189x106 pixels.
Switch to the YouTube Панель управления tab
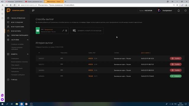click(34, 1)
